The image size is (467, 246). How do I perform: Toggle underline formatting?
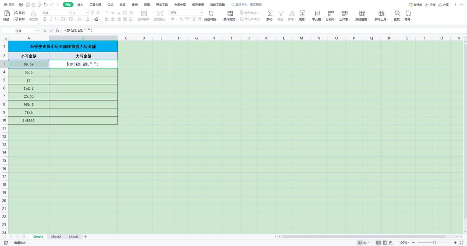(57, 19)
